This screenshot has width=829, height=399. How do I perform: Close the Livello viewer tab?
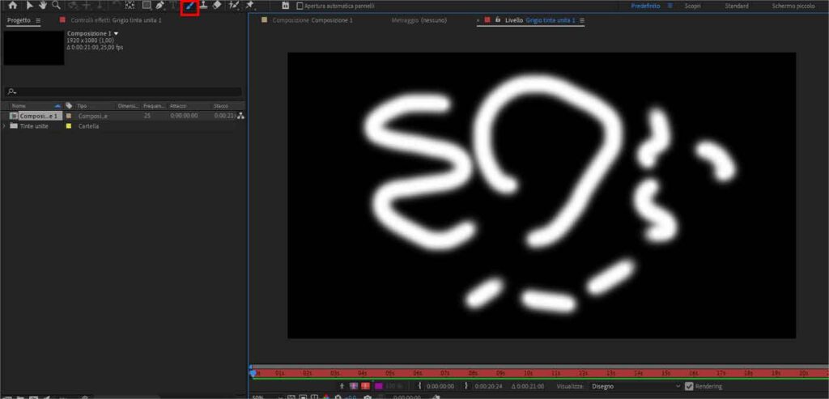[x=478, y=20]
